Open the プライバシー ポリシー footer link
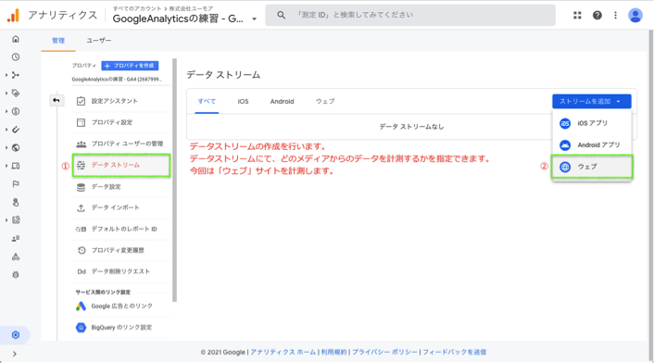Screen dimensions: 654x363 tap(384, 352)
